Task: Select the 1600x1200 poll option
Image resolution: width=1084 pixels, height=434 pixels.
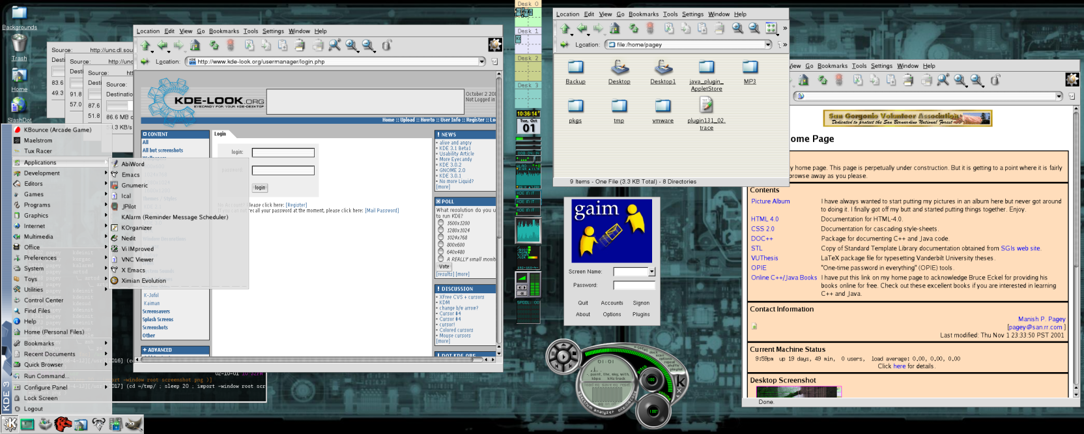Action: (441, 223)
